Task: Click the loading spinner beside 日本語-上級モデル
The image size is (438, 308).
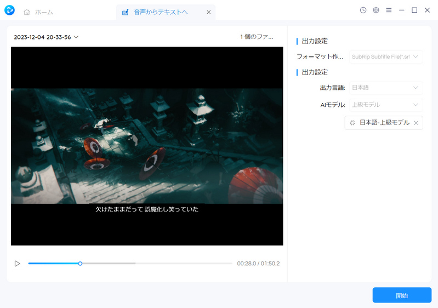Action: click(352, 123)
